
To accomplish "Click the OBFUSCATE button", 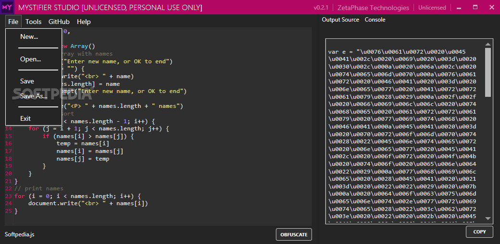I will pyautogui.click(x=294, y=235).
